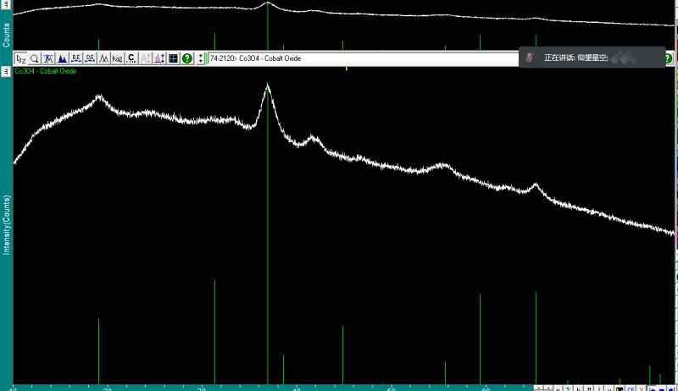Click the peak search tool icon
678x391 pixels.
(x=49, y=58)
